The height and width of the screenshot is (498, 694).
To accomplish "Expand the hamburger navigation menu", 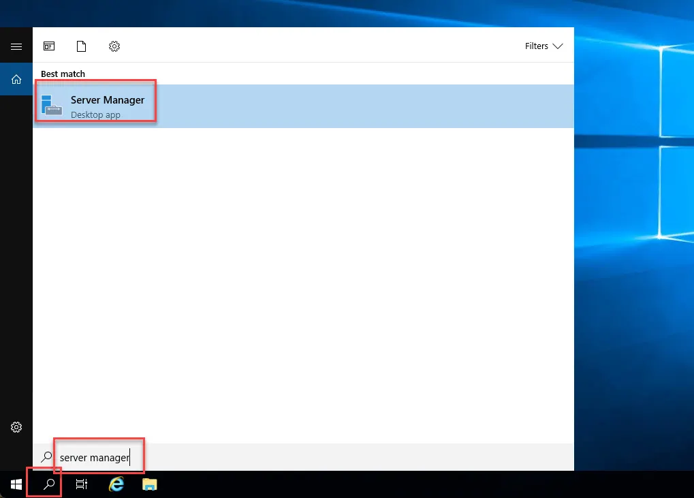I will pyautogui.click(x=16, y=46).
